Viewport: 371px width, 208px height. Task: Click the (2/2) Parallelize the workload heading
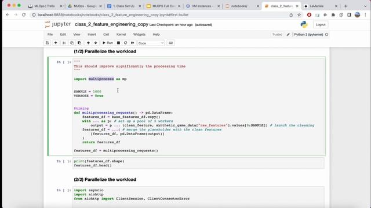(105, 180)
